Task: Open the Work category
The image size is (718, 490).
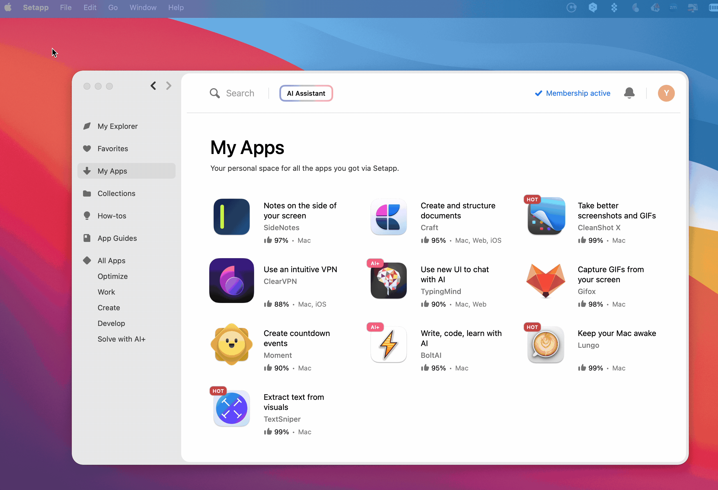Action: point(106,292)
